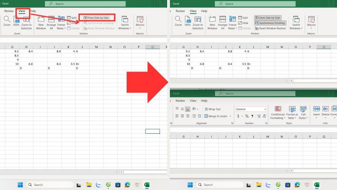Open View tab in left Excel window
This screenshot has width=337, height=190.
tap(22, 11)
